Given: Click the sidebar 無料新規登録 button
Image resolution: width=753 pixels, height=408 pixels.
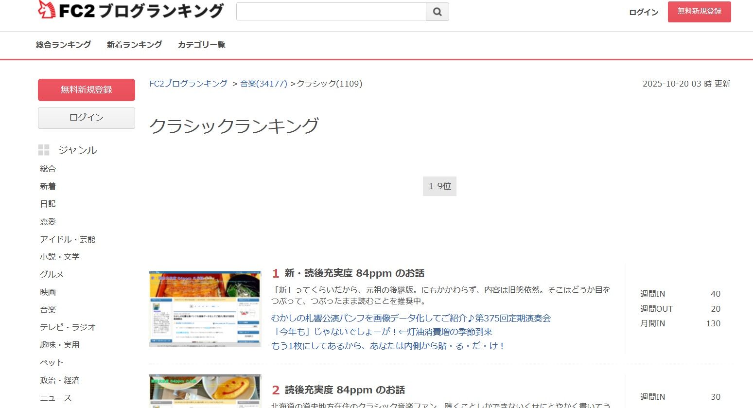Looking at the screenshot, I should coord(87,90).
